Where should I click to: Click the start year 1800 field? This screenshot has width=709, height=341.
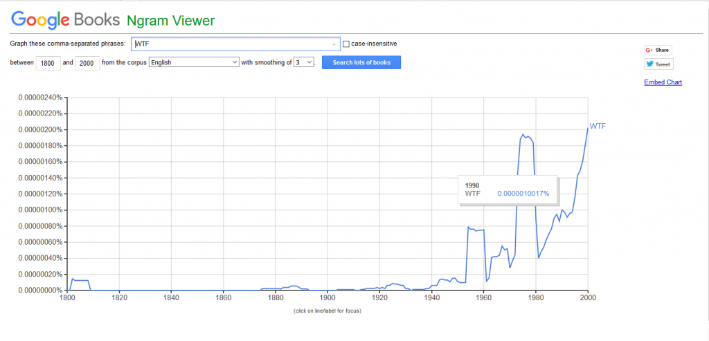48,63
